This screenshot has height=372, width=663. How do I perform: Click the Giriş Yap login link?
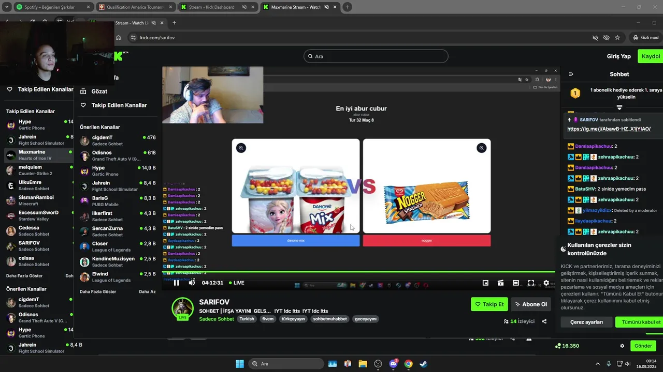pyautogui.click(x=619, y=56)
